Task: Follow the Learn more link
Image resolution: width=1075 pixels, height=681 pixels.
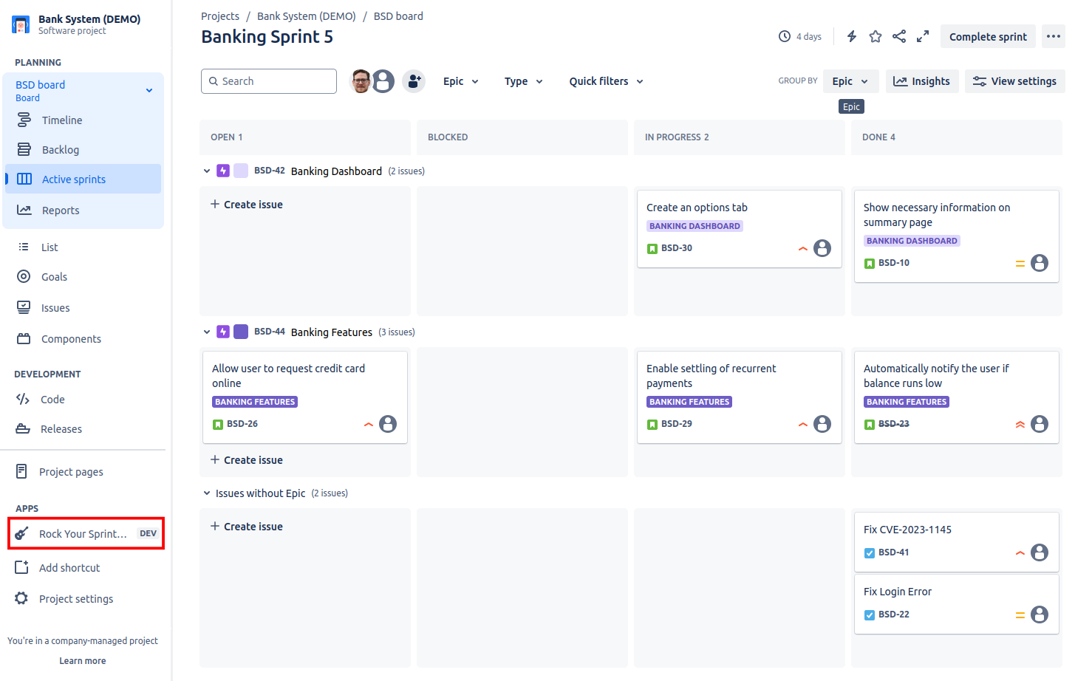Action: [x=83, y=661]
